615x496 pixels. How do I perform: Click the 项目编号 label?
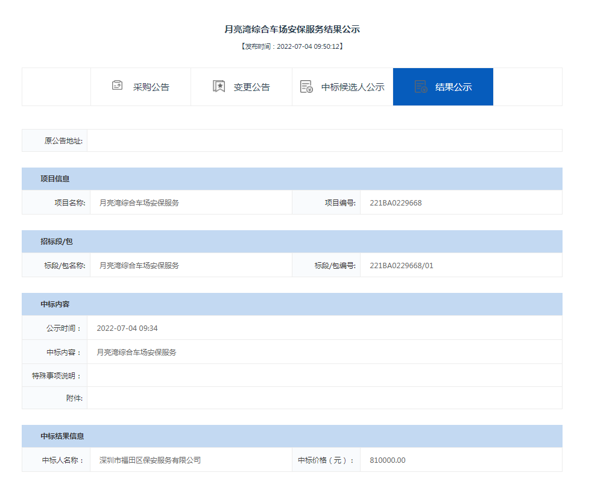tap(340, 202)
